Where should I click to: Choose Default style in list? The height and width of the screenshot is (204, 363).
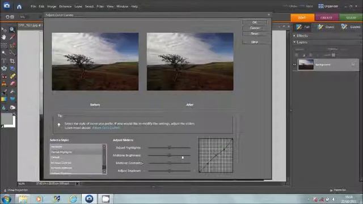click(76, 158)
